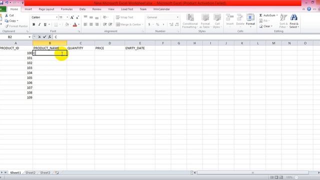The height and width of the screenshot is (180, 320).
Task: Click the cell borders icon
Action: point(55,24)
